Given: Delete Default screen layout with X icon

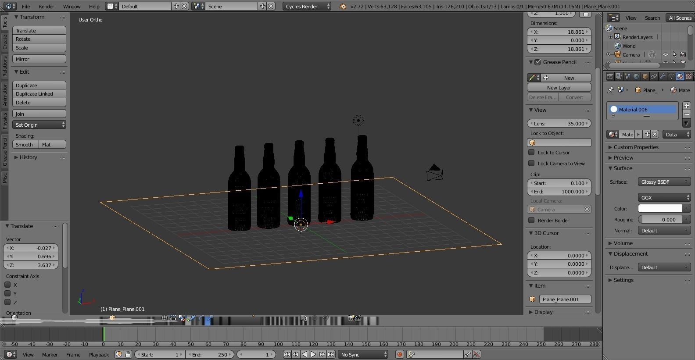Looking at the screenshot, I should [185, 6].
